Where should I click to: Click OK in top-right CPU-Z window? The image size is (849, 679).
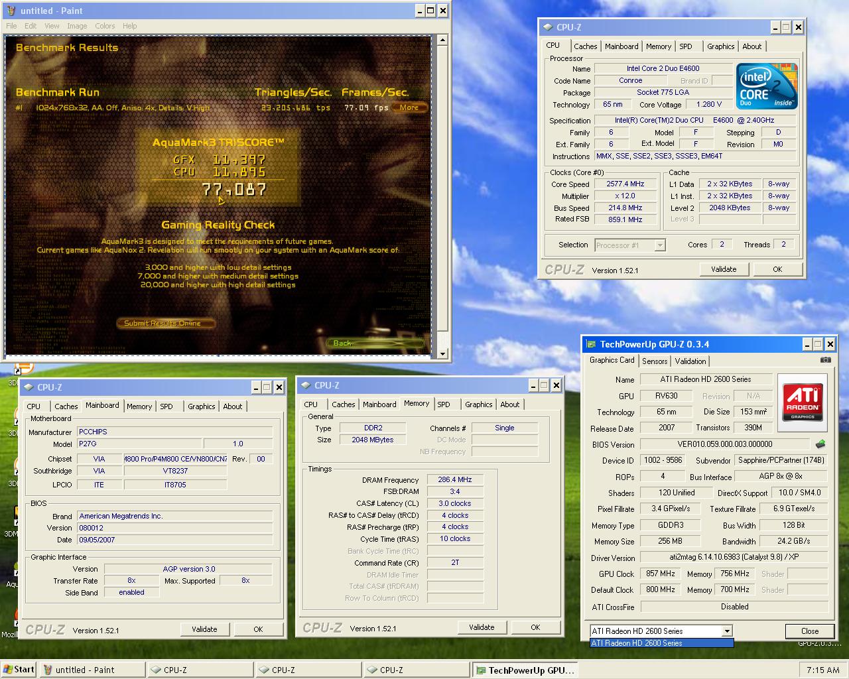coord(777,269)
